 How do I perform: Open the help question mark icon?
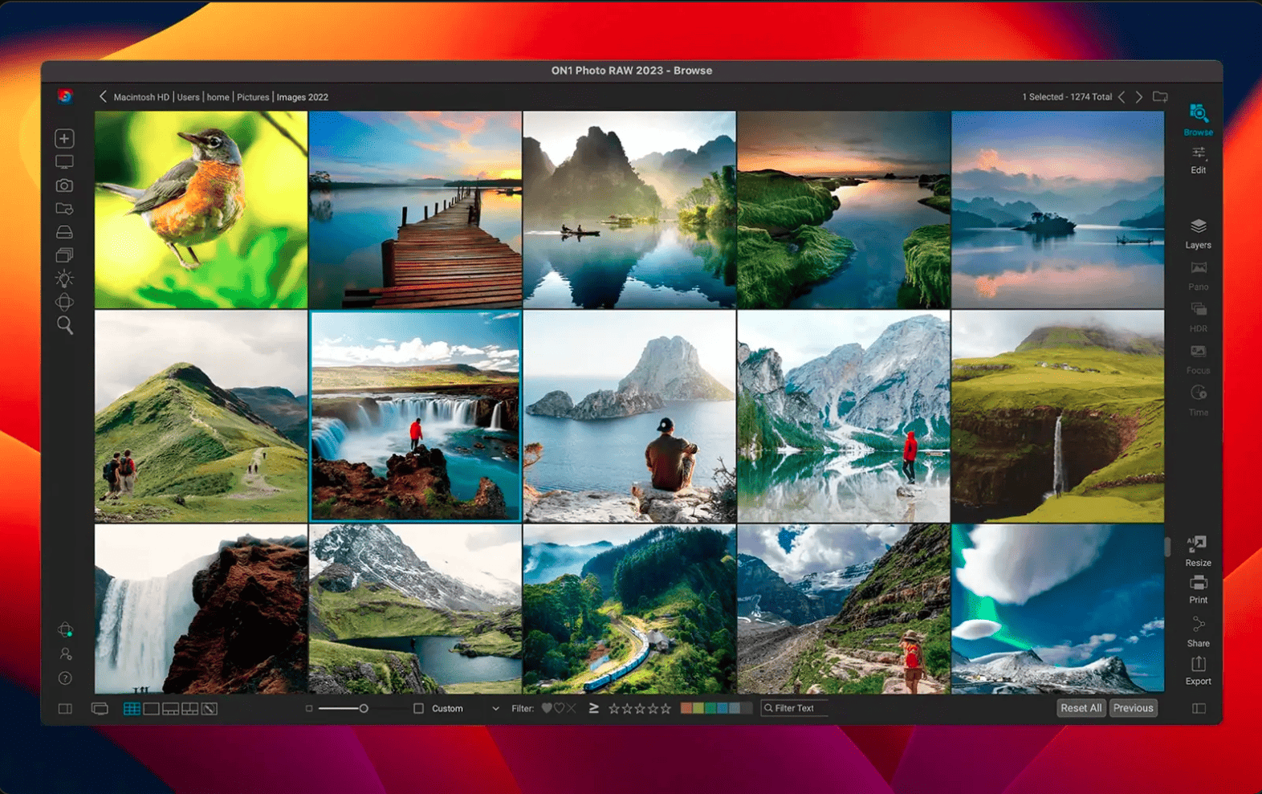pyautogui.click(x=66, y=678)
